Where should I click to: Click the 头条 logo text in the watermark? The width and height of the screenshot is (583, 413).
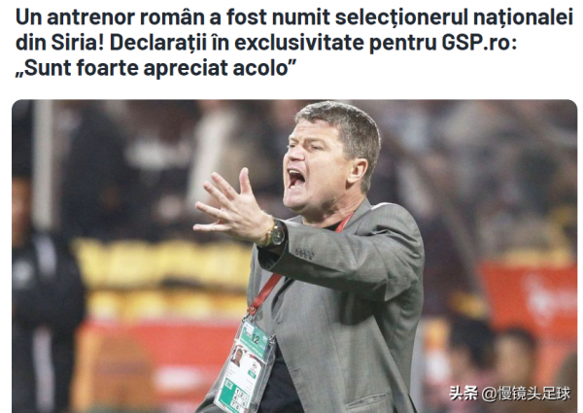463,393
